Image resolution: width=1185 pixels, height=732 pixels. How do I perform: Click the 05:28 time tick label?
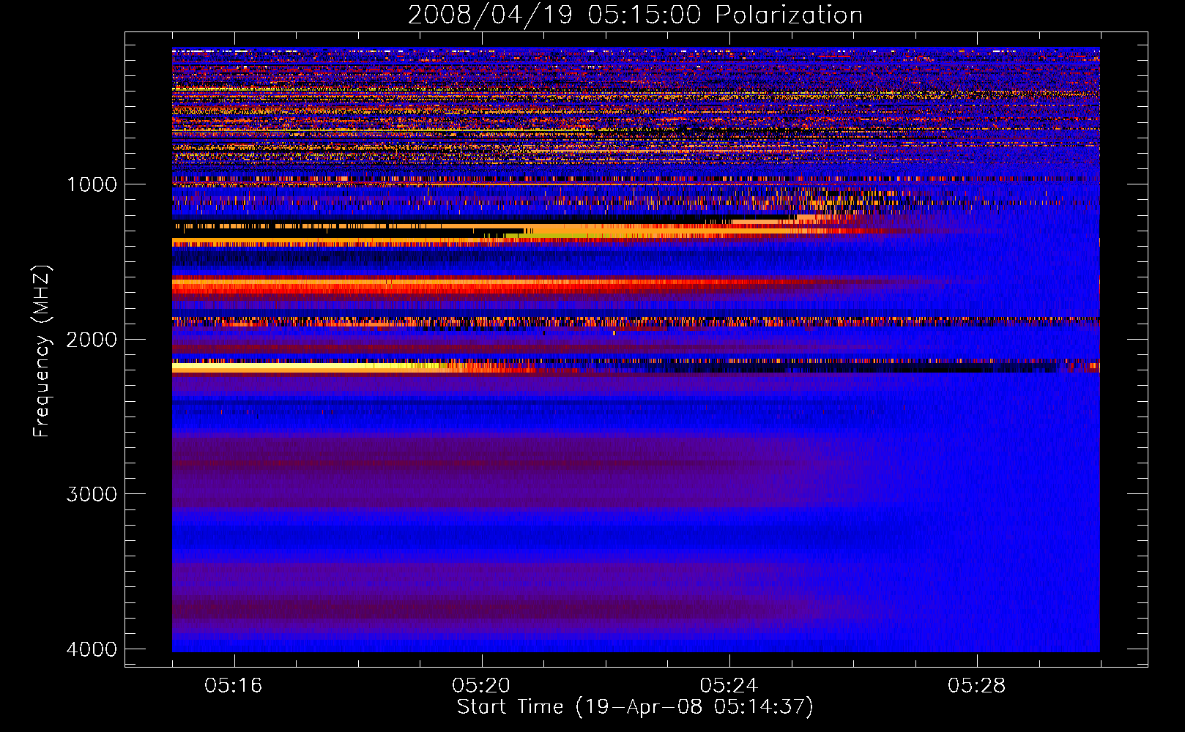[976, 686]
